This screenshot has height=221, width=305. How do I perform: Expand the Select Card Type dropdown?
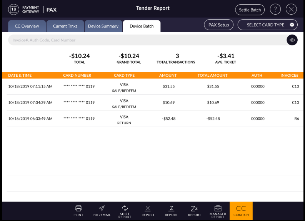tap(267, 25)
